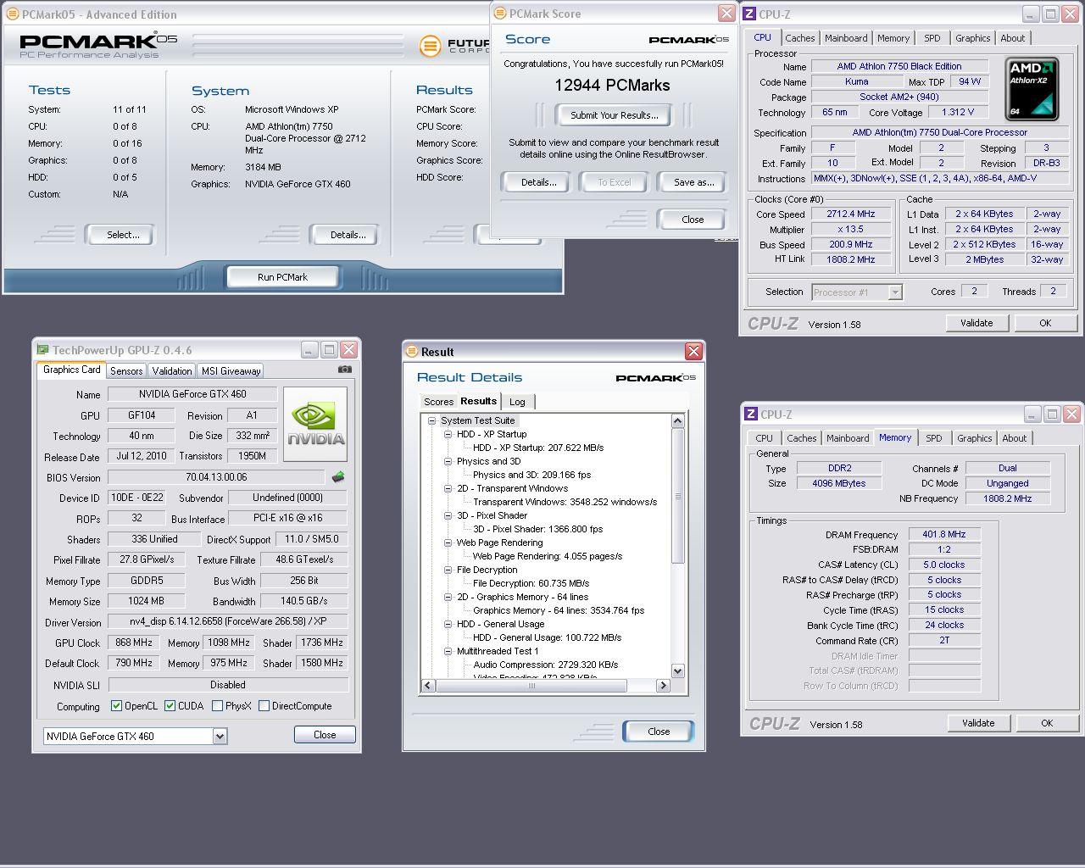Click the GPU-Z screenshot camera icon

point(344,370)
